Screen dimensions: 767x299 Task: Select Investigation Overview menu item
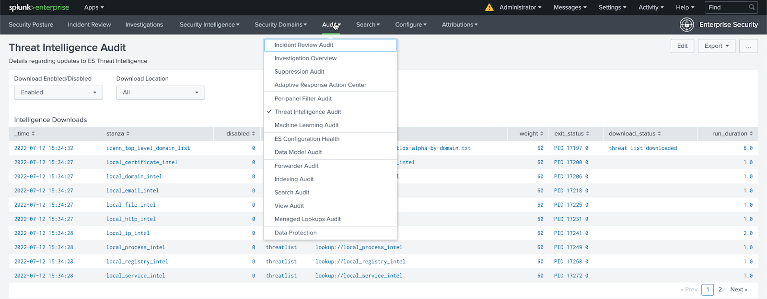coord(330,58)
